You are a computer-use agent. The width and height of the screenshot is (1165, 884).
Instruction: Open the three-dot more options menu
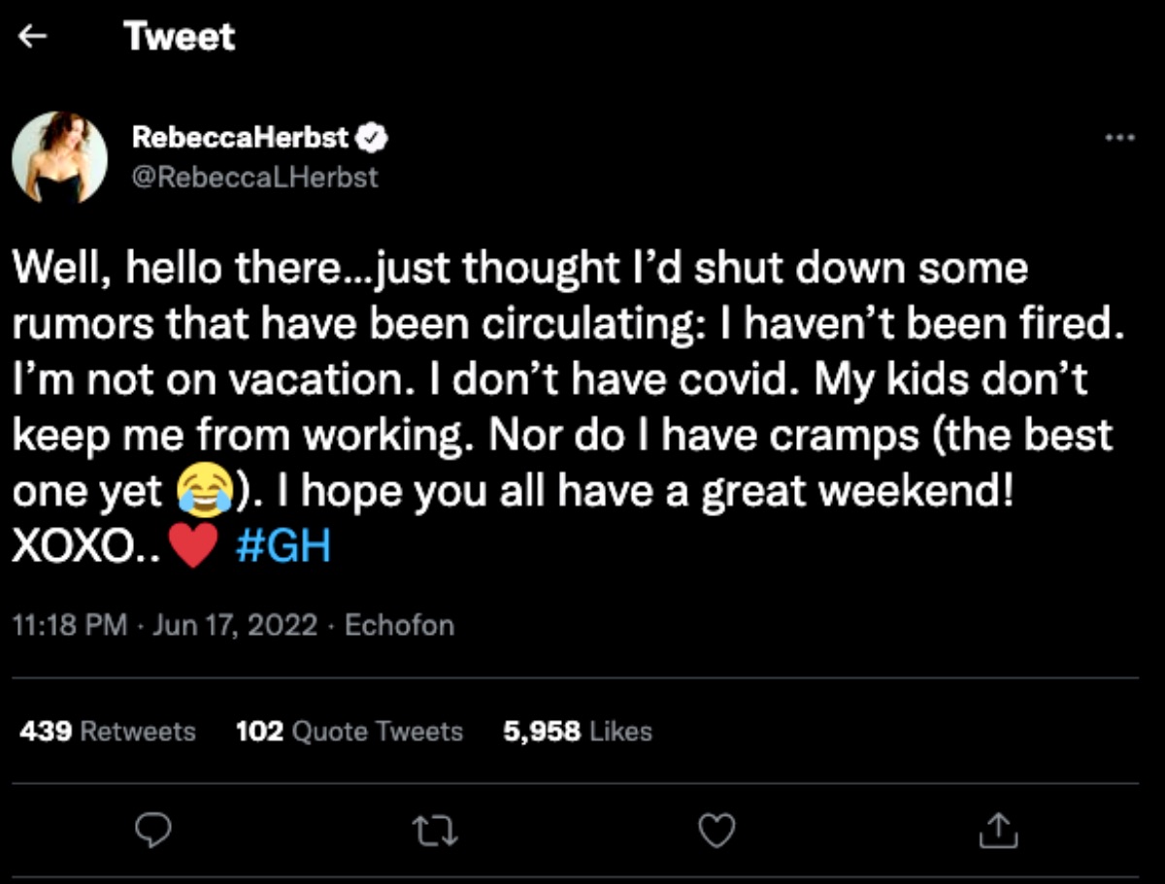1120,138
